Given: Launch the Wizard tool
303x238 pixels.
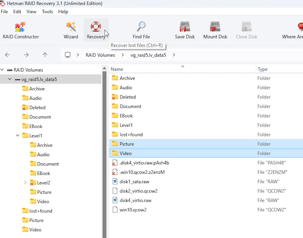Looking at the screenshot, I should click(x=71, y=30).
